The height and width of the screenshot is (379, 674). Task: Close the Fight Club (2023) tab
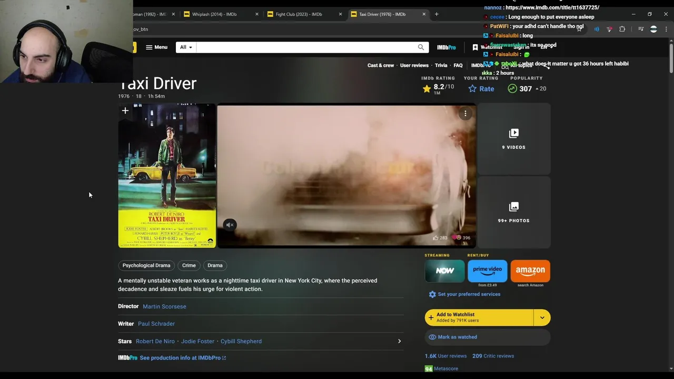340,14
